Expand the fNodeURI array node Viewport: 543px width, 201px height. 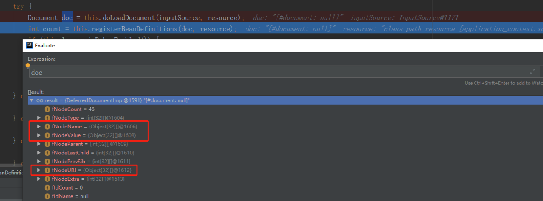(39, 170)
